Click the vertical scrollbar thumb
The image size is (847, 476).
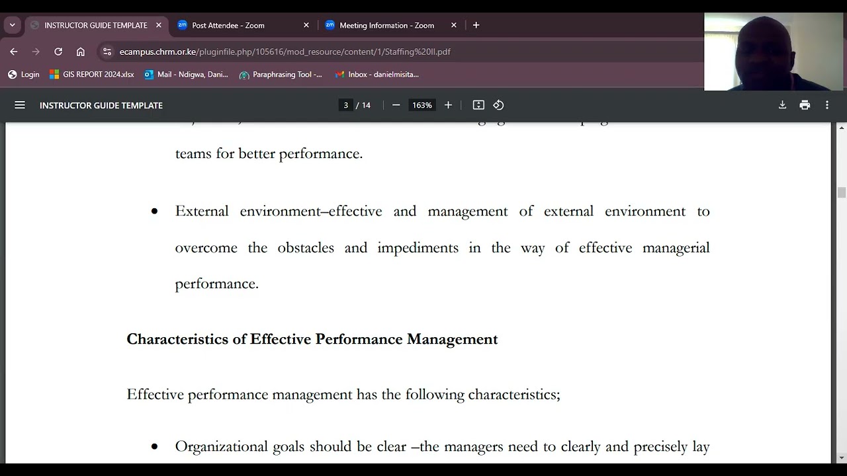point(842,192)
